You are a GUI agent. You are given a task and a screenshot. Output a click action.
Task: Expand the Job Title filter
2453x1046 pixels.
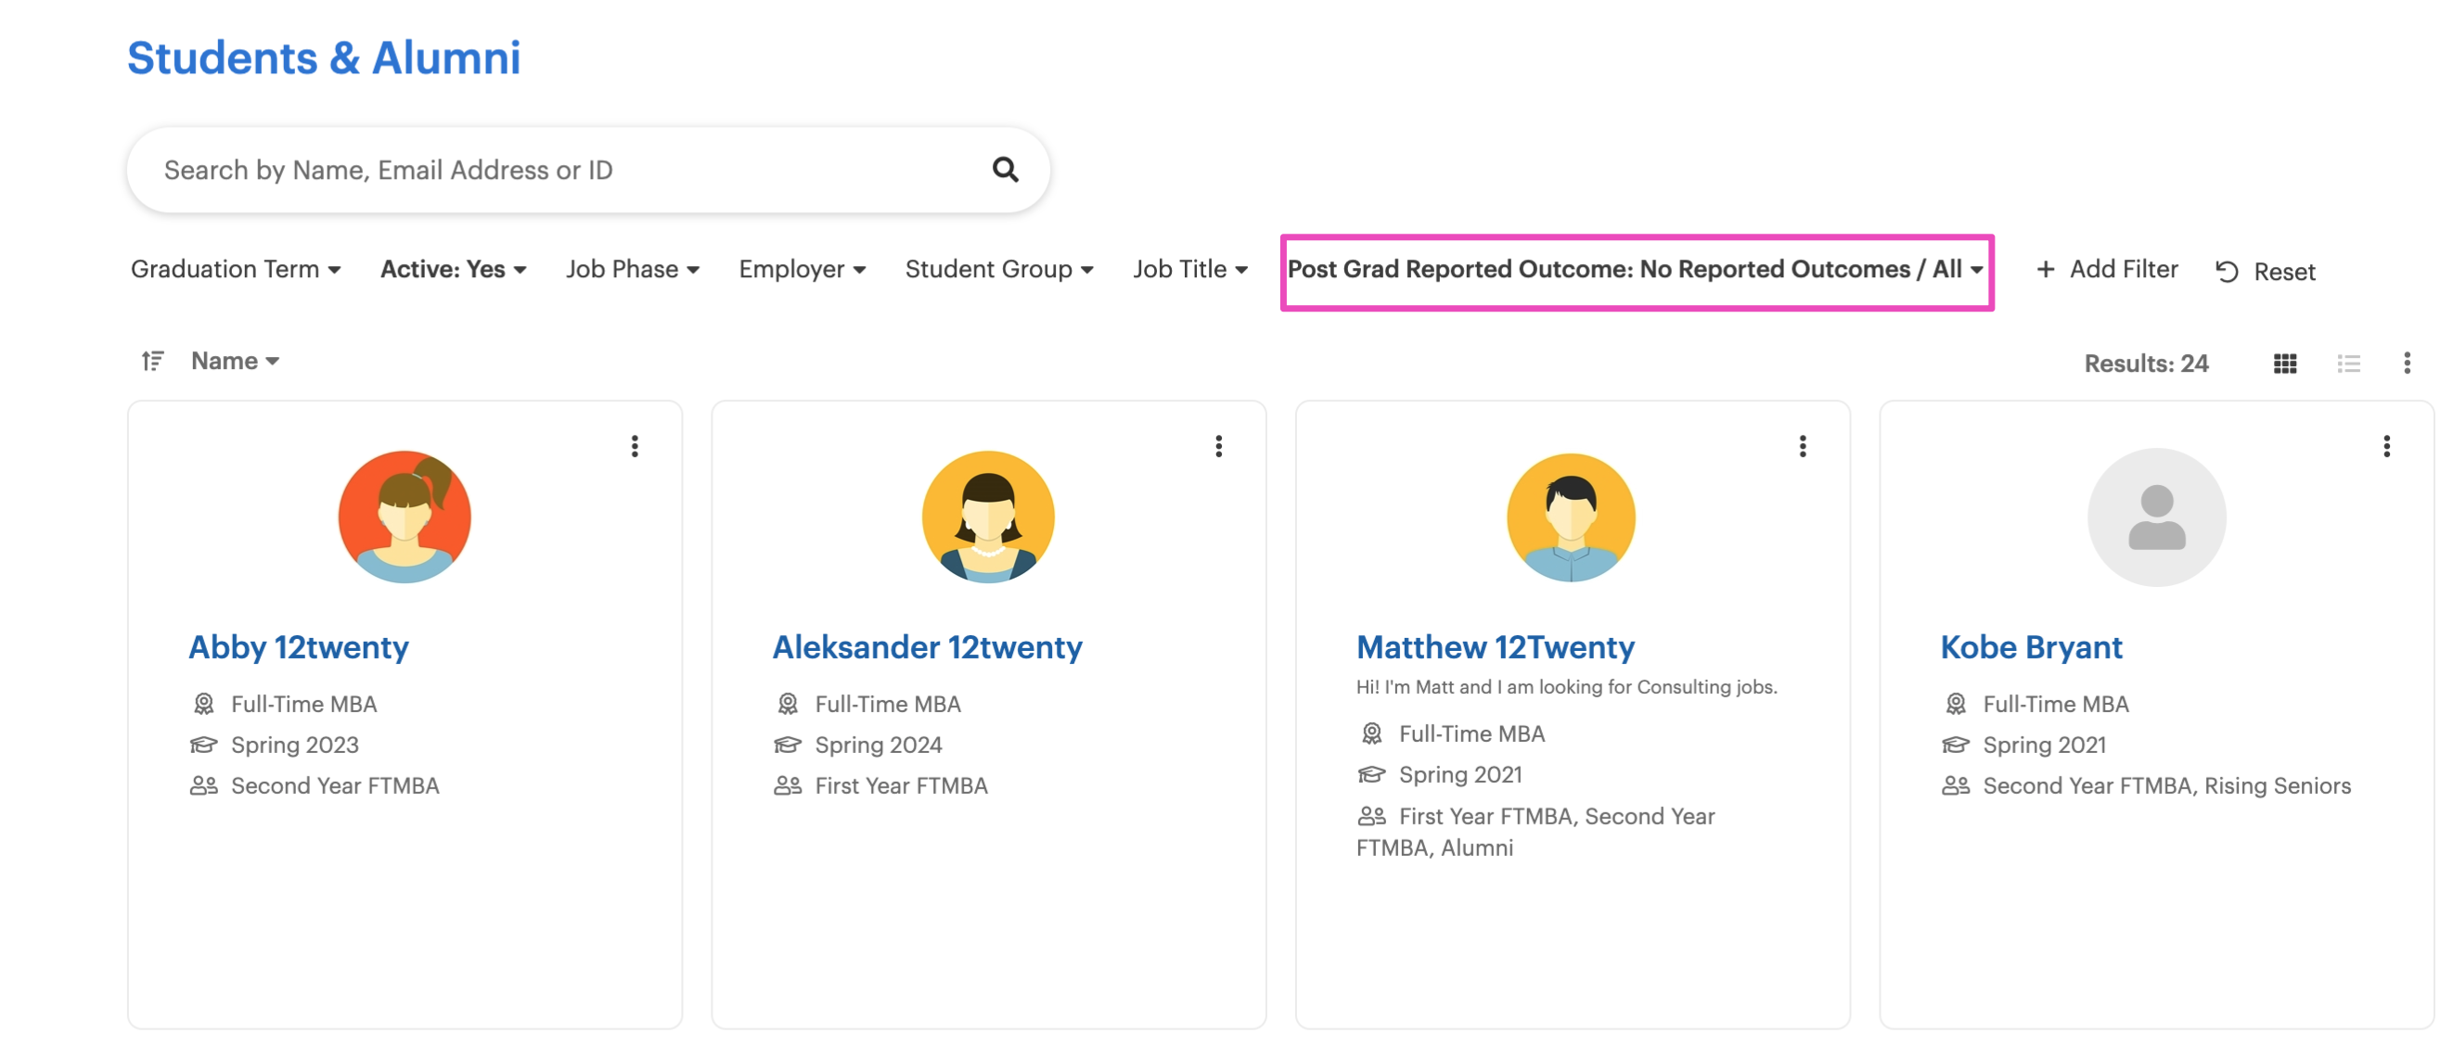(1189, 269)
